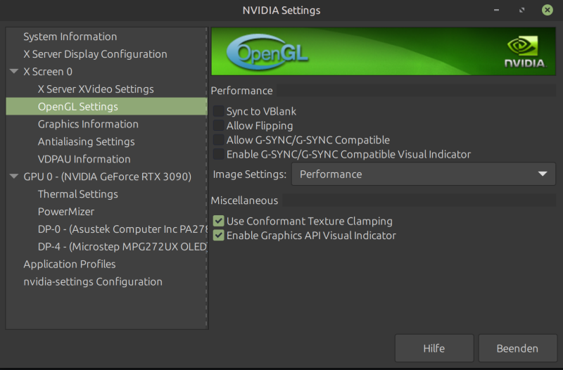Minimize the NVIDIA Settings window
Image resolution: width=563 pixels, height=370 pixels.
(496, 10)
